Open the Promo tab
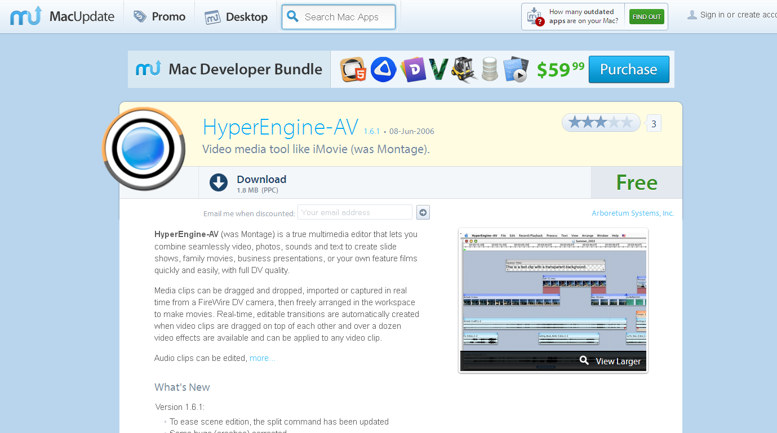This screenshot has height=433, width=777. pos(159,17)
